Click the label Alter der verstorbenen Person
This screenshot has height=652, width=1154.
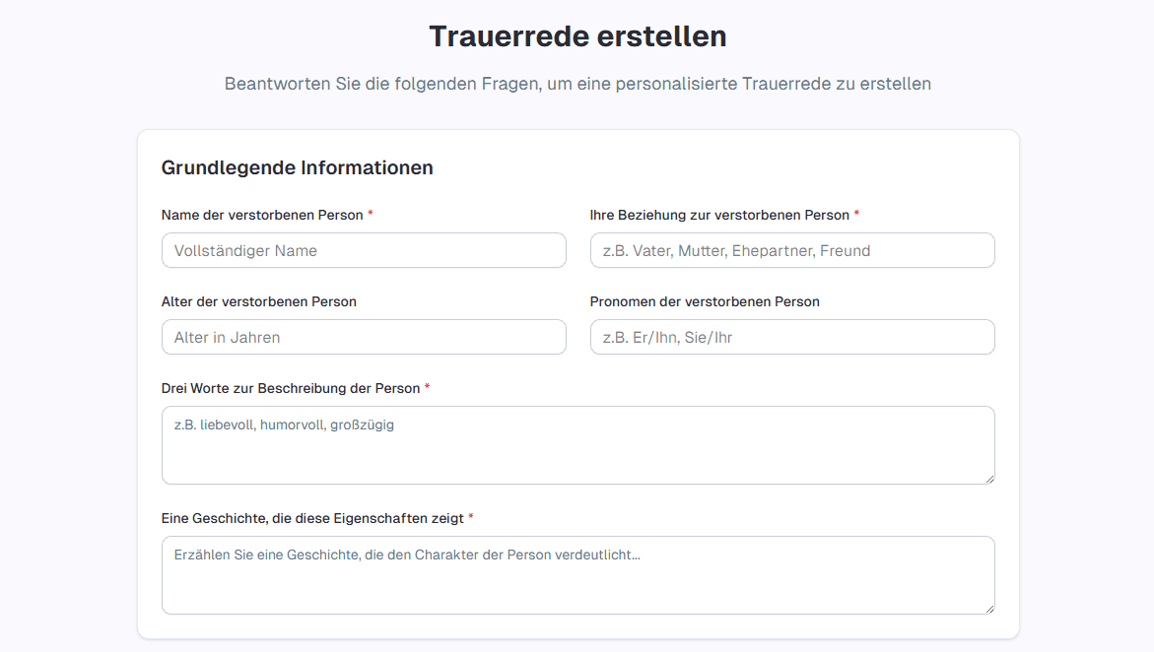(x=259, y=301)
